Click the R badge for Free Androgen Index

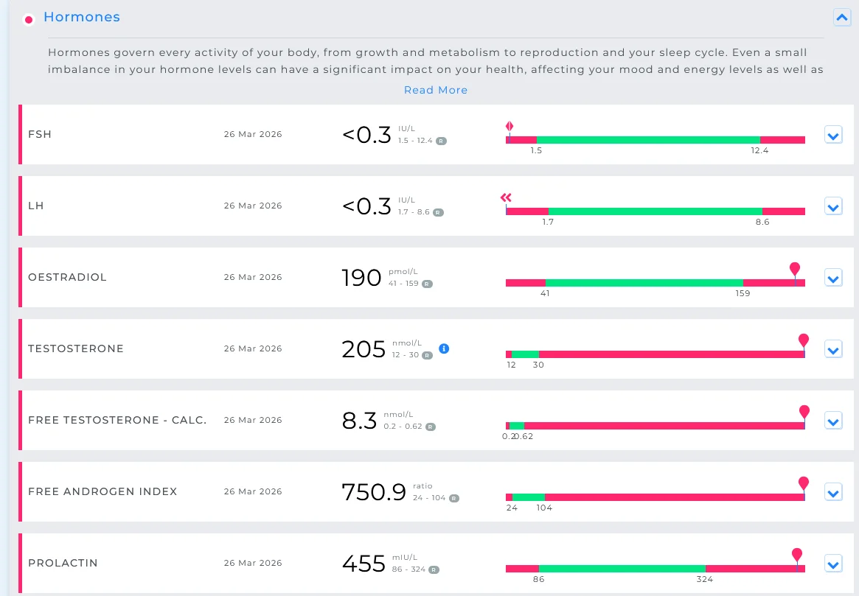click(x=454, y=499)
